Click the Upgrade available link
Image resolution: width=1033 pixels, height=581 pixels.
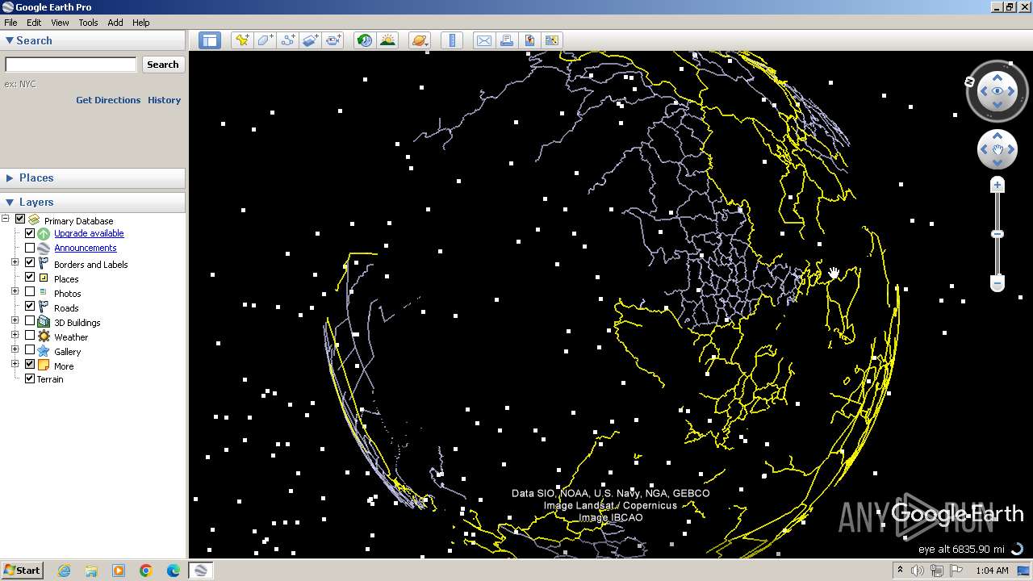coord(89,233)
